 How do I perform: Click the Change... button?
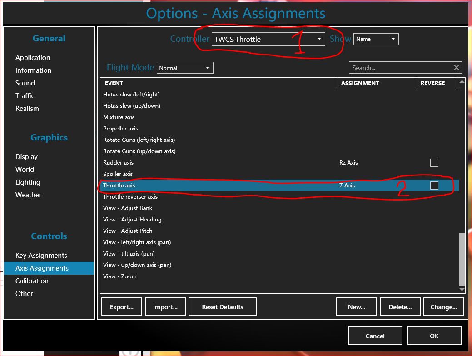443,307
